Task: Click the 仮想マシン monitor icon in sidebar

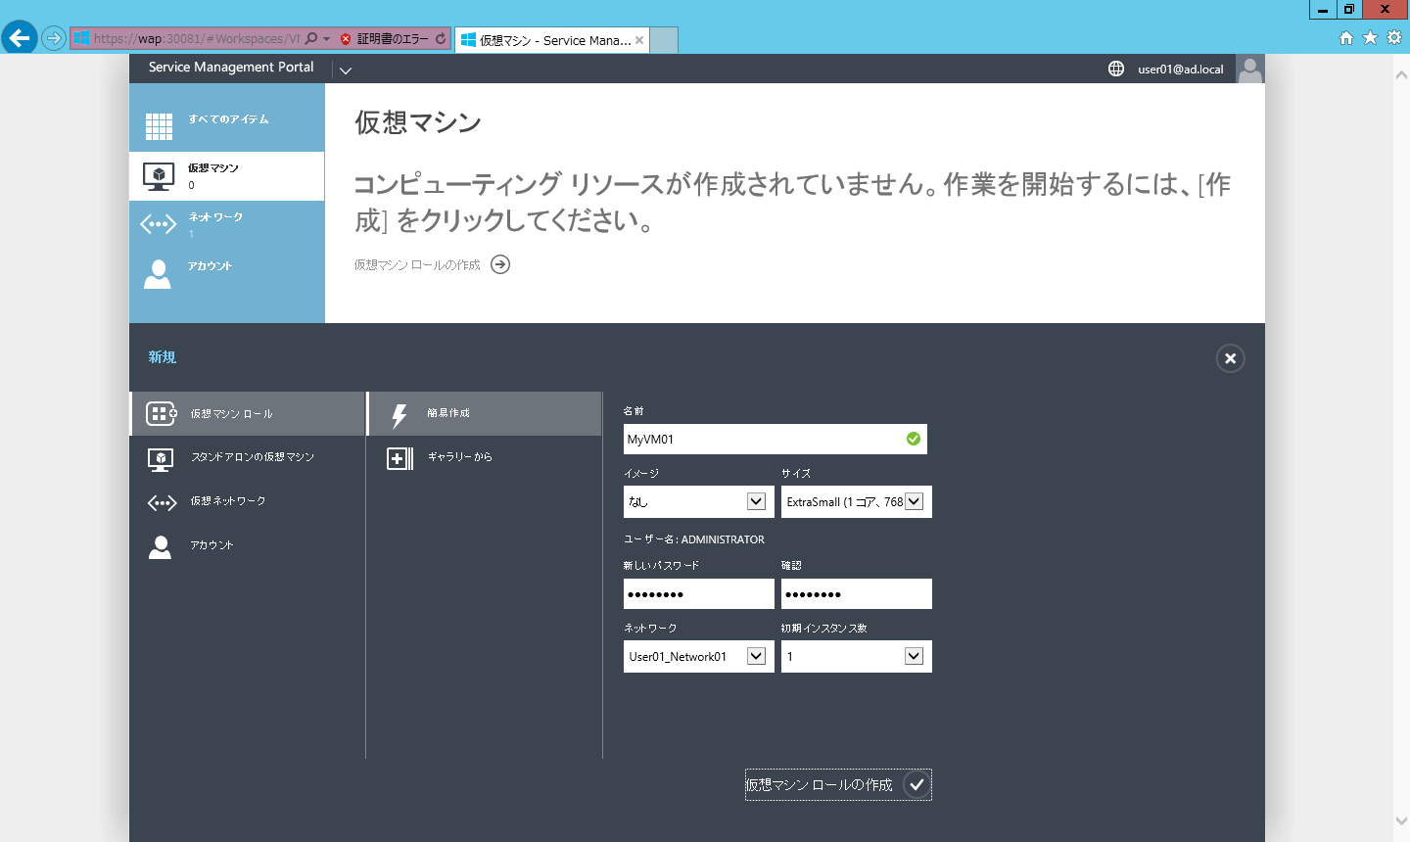Action: (x=159, y=176)
